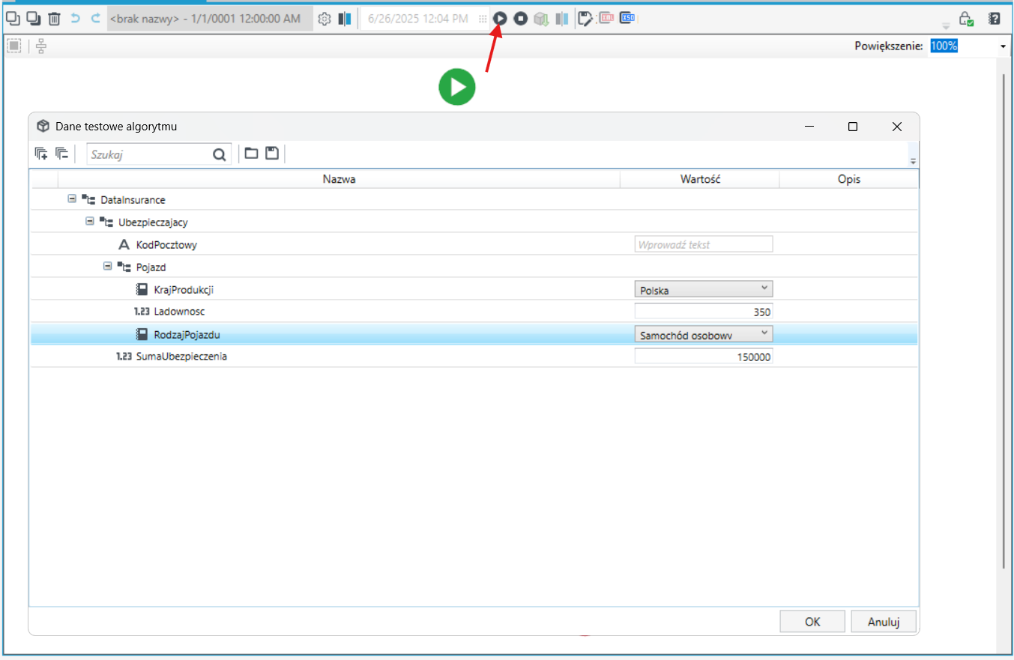The image size is (1014, 660).
Task: Click the hierarchy layout icon below toolbar
Action: click(x=40, y=46)
